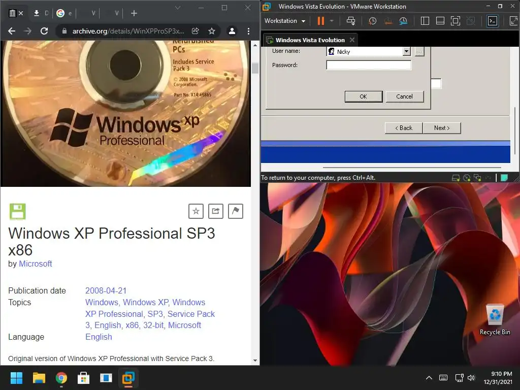Open Microsoft Store from the taskbar
The height and width of the screenshot is (390, 520).
click(83, 378)
